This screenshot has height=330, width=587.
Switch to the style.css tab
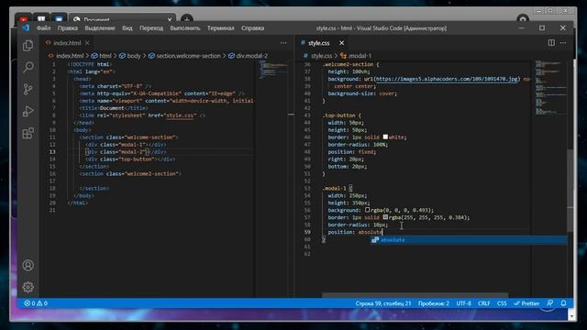[x=318, y=43]
